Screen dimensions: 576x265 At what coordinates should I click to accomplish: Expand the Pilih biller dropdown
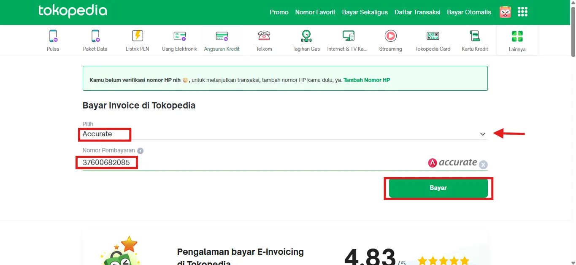482,134
